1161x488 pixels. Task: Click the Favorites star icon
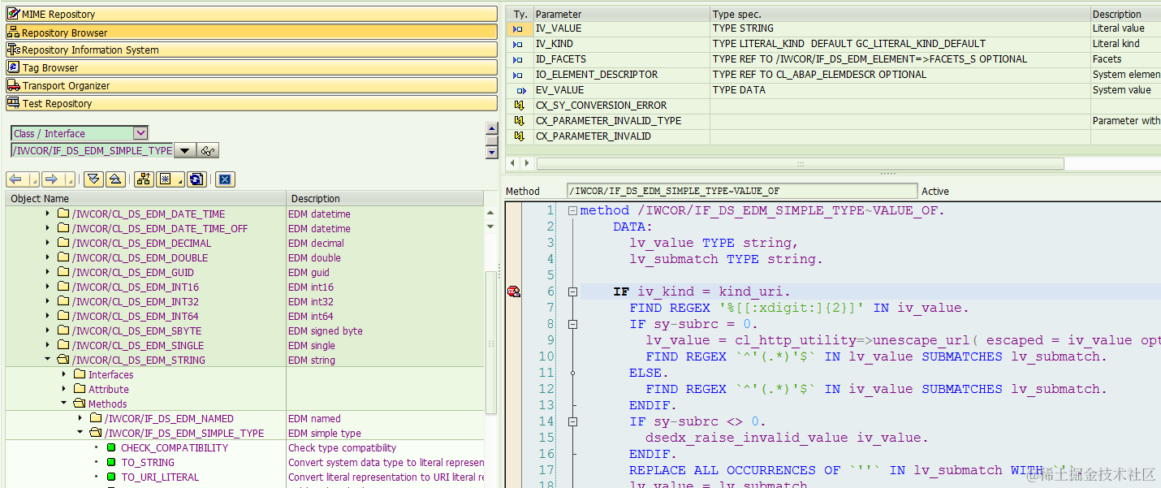[168, 179]
